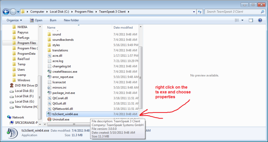
Task: Select the styles folder icon
Action: click(x=49, y=45)
